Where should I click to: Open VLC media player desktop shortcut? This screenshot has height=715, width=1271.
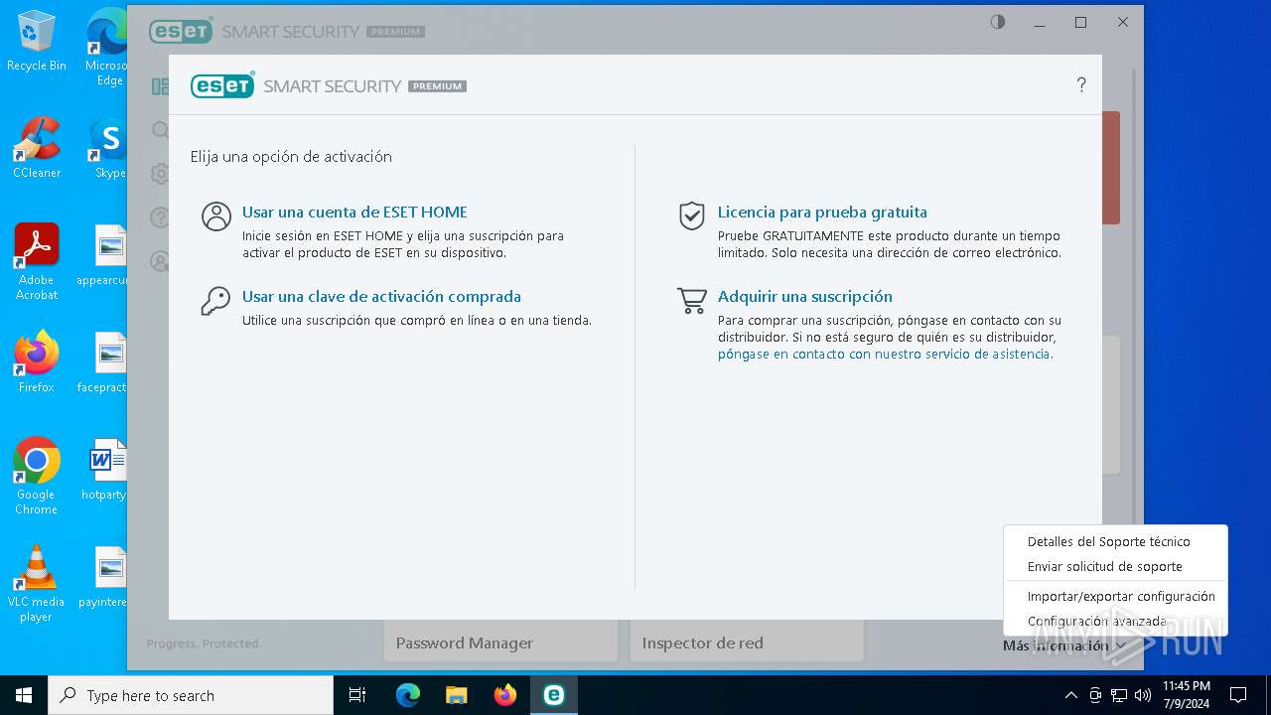click(x=37, y=584)
